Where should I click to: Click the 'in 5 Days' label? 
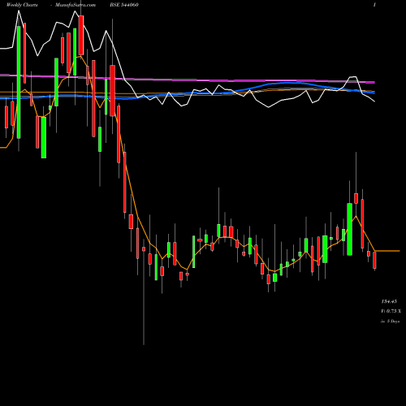coord(390,322)
